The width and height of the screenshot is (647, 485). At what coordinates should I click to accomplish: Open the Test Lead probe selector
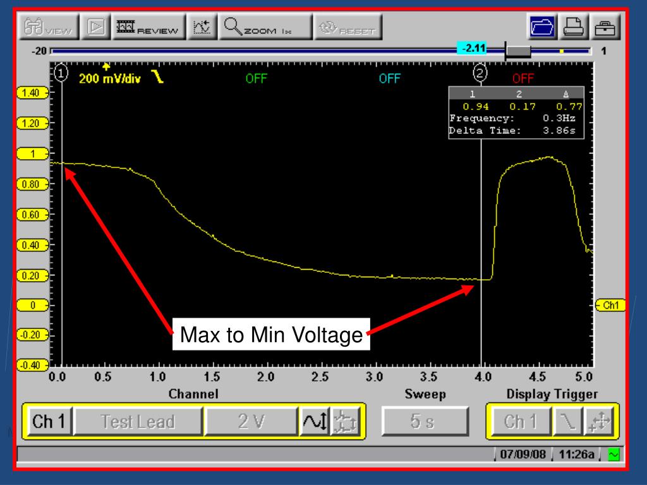pos(138,421)
